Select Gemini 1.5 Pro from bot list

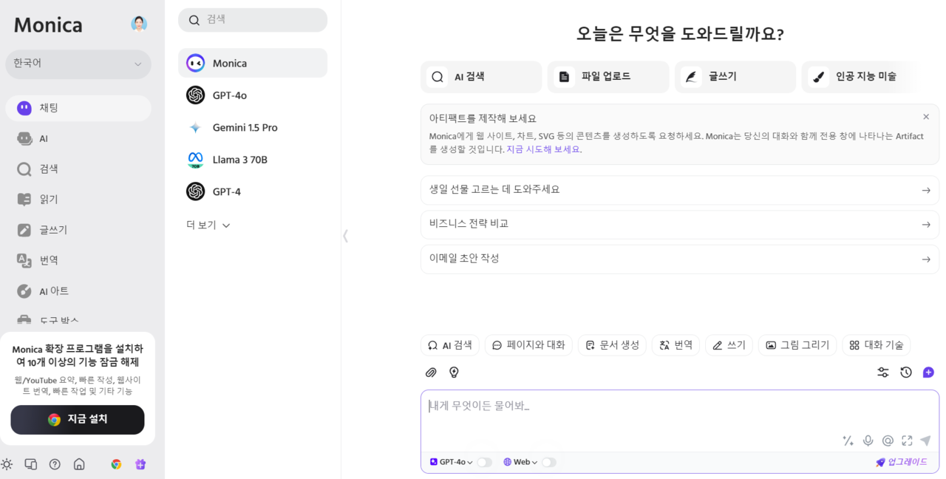[x=245, y=128]
